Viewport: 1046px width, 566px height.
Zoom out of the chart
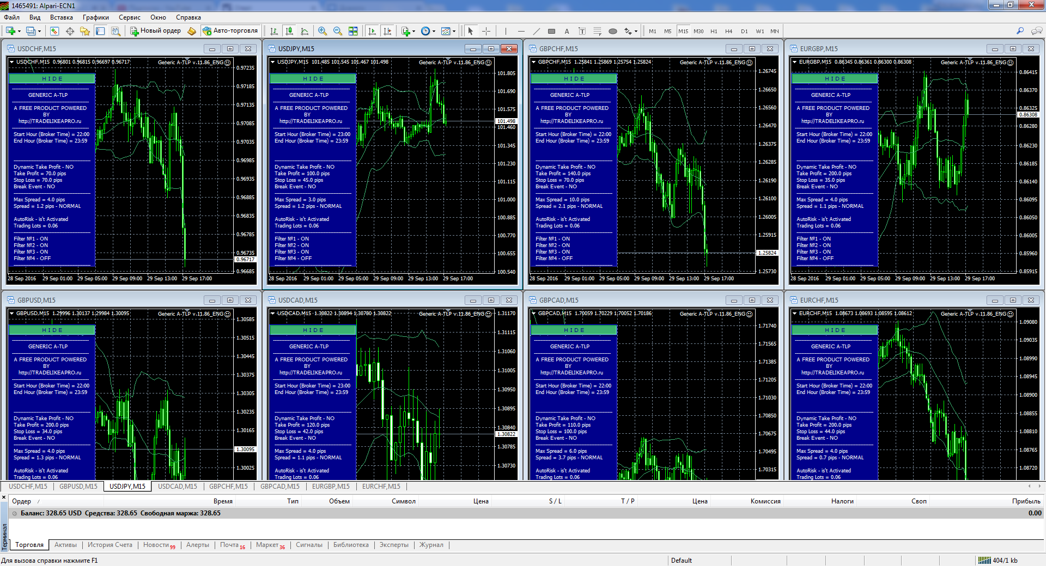pyautogui.click(x=338, y=31)
